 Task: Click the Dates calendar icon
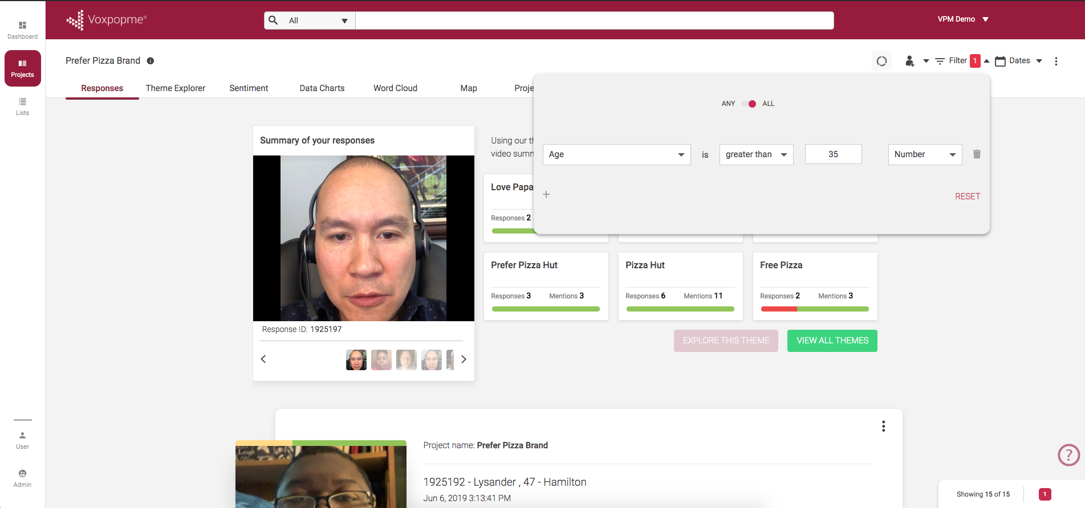point(1000,61)
